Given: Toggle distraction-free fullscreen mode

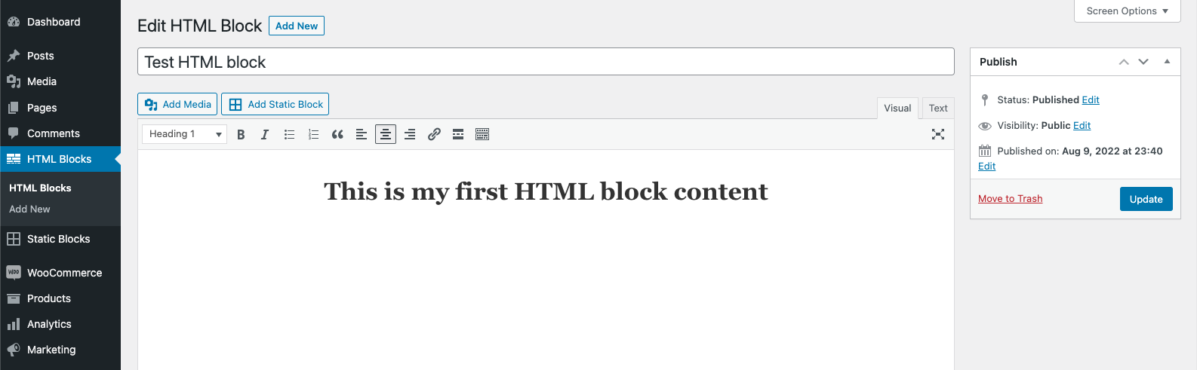Looking at the screenshot, I should 938,134.
